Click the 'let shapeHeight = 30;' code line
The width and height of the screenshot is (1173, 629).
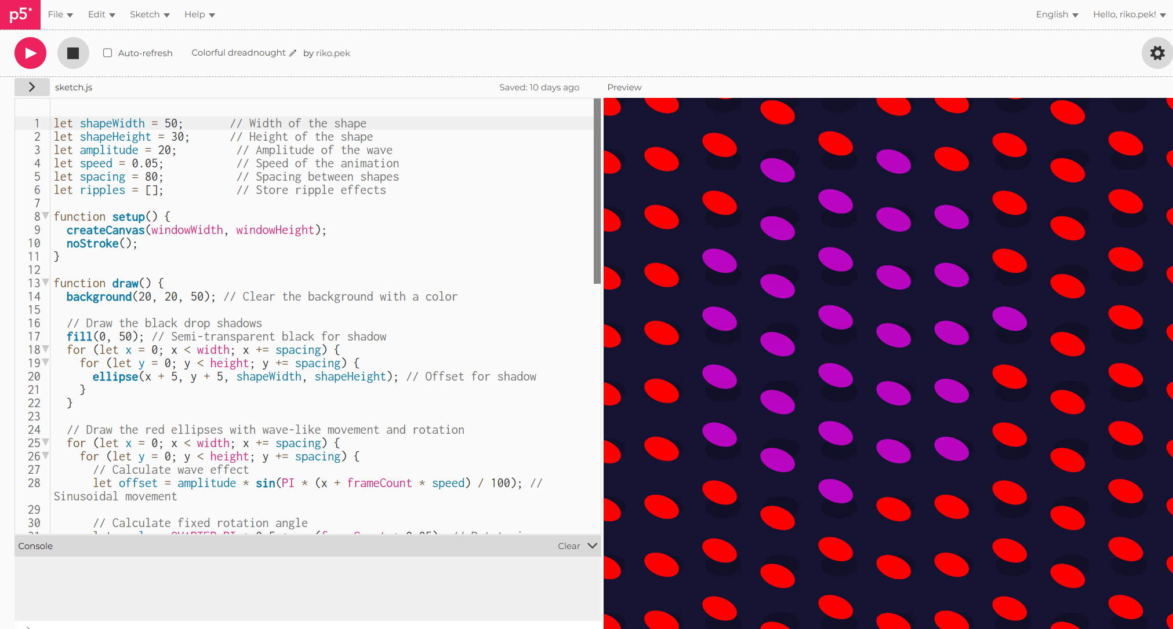point(122,137)
